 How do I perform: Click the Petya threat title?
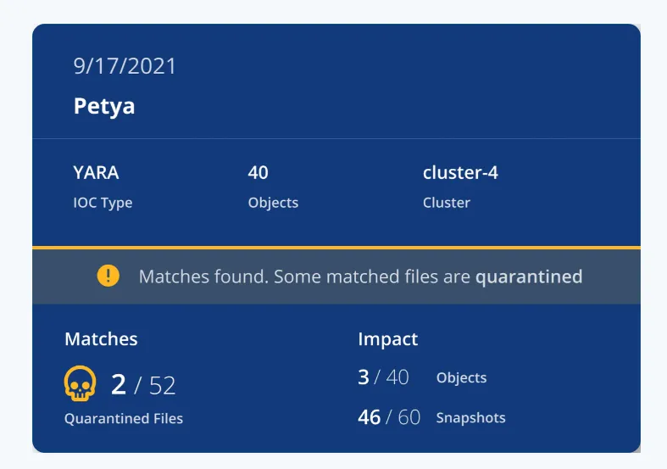[x=104, y=107]
